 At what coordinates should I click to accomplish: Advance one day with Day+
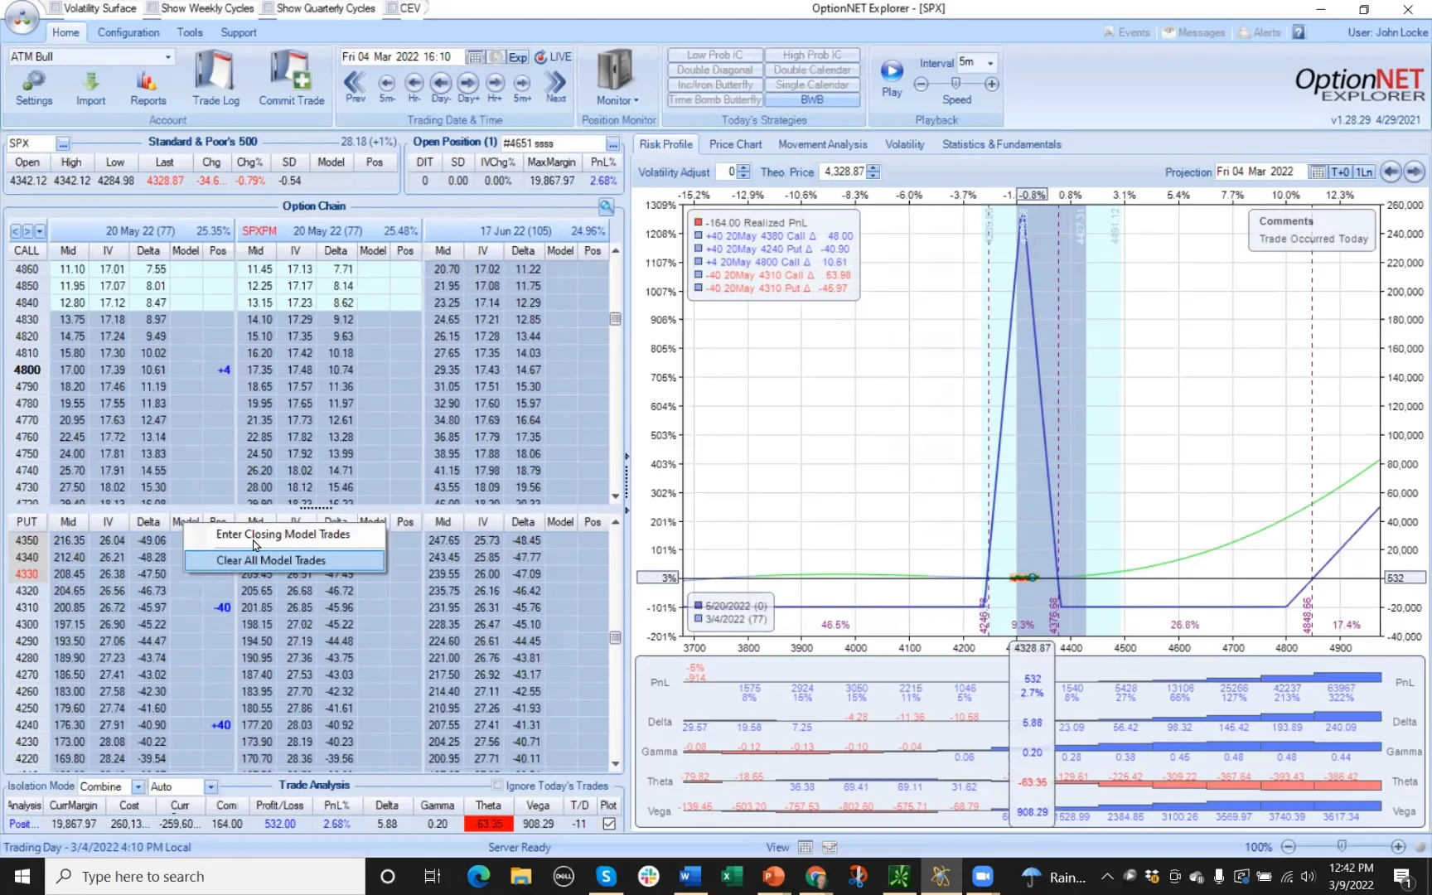coord(468,86)
